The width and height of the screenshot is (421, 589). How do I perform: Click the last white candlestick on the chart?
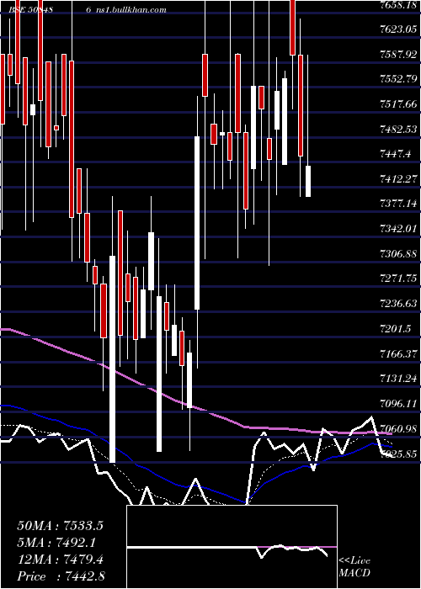(x=308, y=181)
